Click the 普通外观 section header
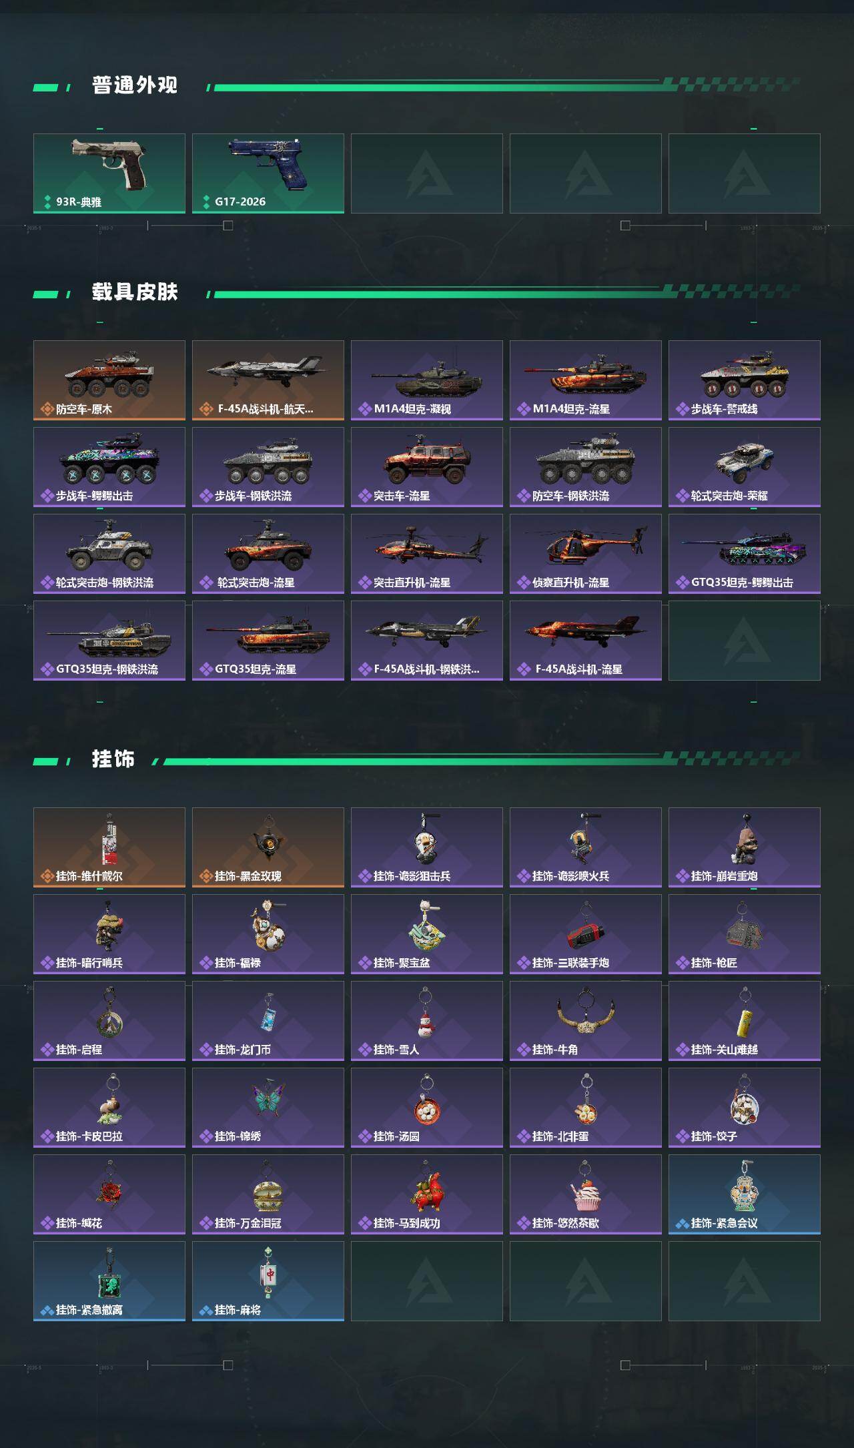 click(135, 85)
